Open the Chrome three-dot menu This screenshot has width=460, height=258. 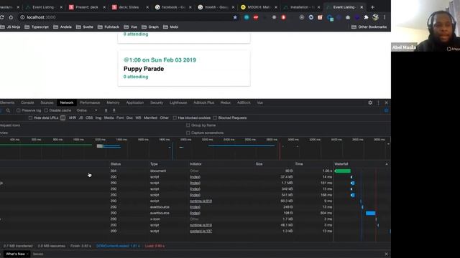[x=385, y=17]
